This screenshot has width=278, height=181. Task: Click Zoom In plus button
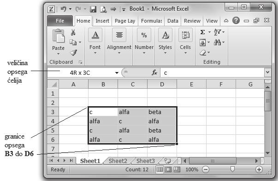(x=259, y=169)
